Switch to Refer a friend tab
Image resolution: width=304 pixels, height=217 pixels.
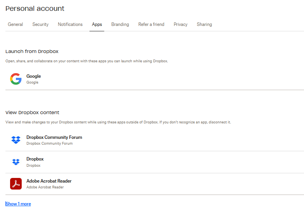151,24
